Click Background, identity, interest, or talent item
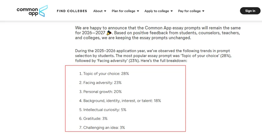Viewport: 262px width, 134px height. (x=120, y=101)
